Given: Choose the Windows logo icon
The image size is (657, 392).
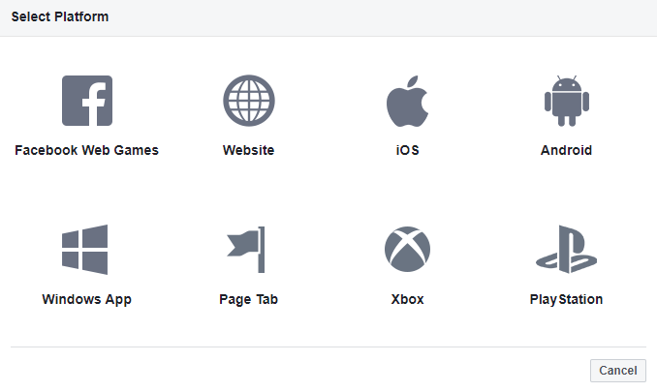Looking at the screenshot, I should tap(84, 250).
